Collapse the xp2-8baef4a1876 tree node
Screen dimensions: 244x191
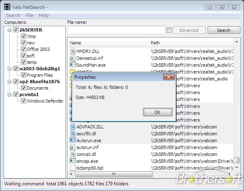coord(9,82)
